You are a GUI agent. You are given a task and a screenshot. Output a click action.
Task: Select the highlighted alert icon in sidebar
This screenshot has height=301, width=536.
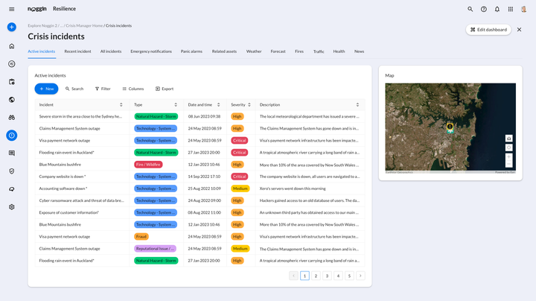click(x=12, y=136)
